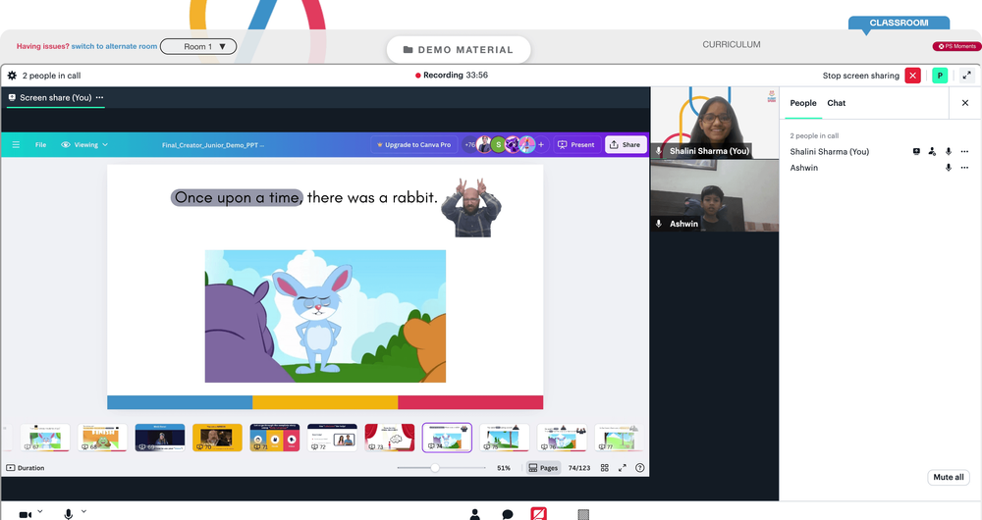Open Canva grid view icon

tap(604, 467)
